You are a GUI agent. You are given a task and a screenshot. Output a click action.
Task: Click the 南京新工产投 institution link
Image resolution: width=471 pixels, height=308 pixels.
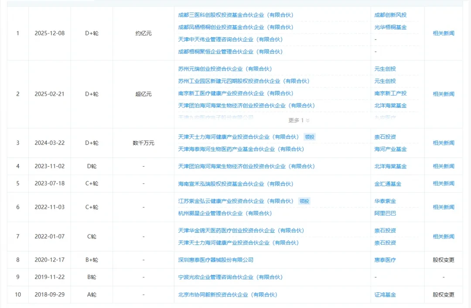[390, 94]
